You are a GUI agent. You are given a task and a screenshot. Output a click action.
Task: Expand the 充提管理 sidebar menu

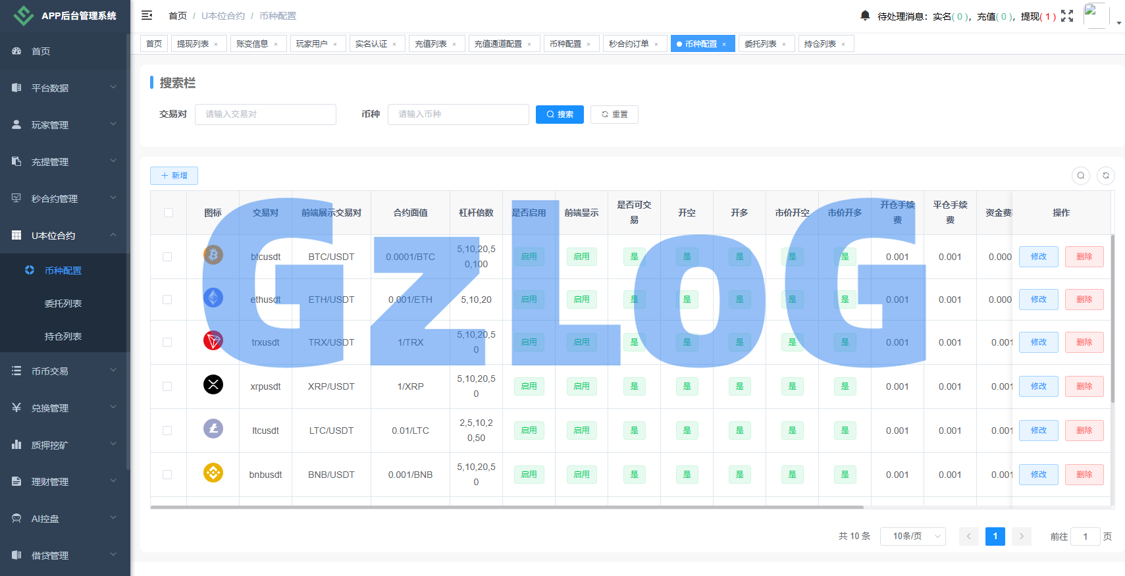pyautogui.click(x=65, y=161)
